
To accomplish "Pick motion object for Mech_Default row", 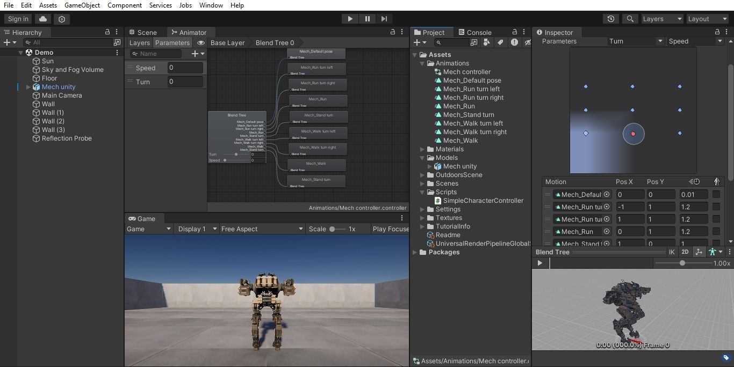I will [x=607, y=194].
